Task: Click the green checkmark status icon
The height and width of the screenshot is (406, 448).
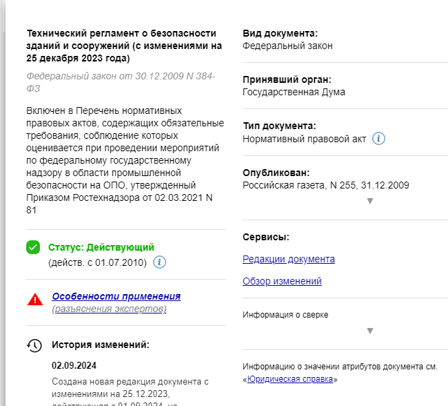Action: 33,247
